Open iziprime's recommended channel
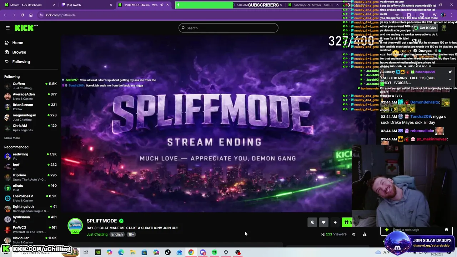457x257 pixels. coord(30,177)
